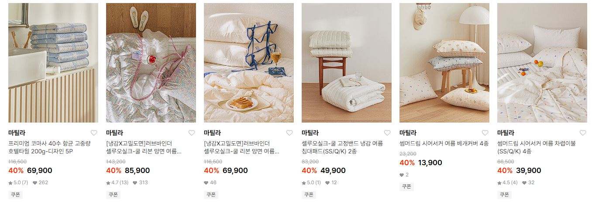Open 셀루오실크-쿨 고정밴드 냉감 여름 침대패드 link

point(342,147)
